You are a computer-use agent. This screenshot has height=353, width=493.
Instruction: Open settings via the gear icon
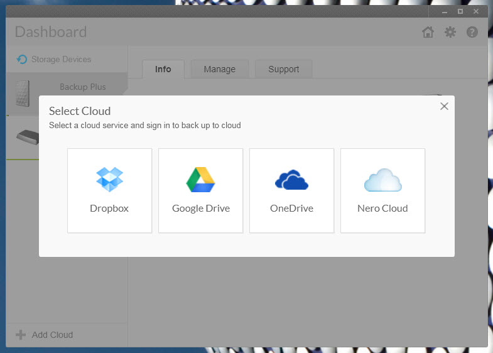tap(450, 32)
